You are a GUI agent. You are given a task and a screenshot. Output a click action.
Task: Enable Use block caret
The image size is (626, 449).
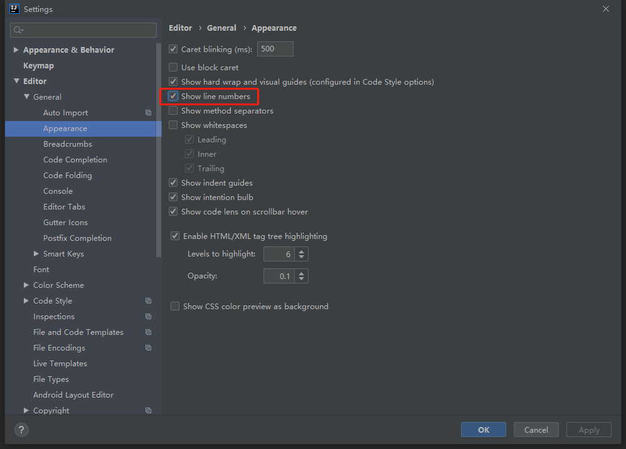tap(173, 67)
